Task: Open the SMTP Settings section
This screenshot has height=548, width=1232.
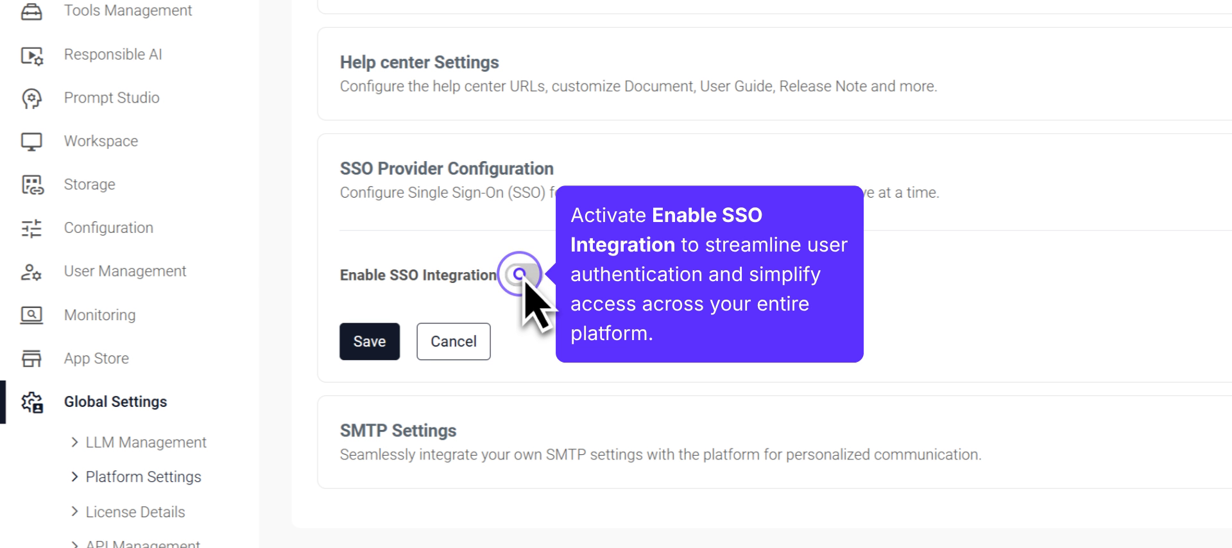Action: pyautogui.click(x=398, y=431)
